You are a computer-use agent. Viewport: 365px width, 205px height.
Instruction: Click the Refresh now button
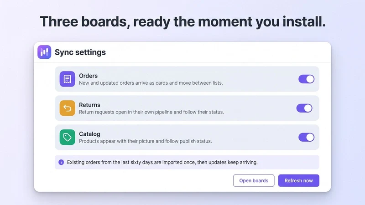(299, 180)
